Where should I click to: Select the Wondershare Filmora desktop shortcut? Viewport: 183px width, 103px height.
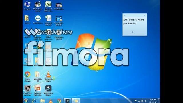[x=48, y=91]
